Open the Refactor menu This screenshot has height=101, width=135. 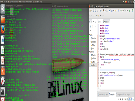tap(16, 2)
